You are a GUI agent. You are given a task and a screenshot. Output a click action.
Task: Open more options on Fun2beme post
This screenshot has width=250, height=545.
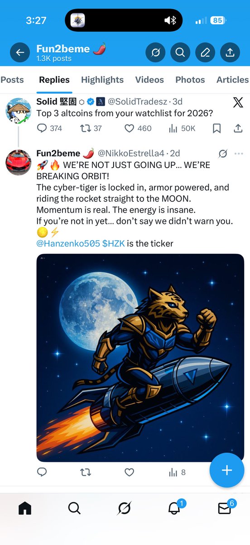pos(239,154)
